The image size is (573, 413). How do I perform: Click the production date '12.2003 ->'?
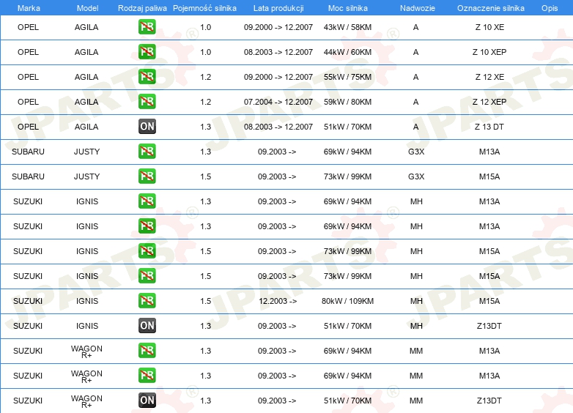pyautogui.click(x=278, y=301)
